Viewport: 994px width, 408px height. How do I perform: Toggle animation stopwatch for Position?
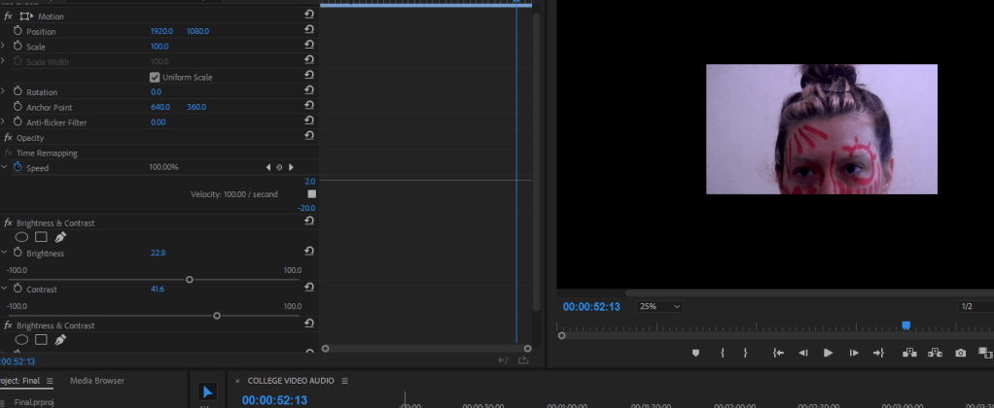point(18,31)
